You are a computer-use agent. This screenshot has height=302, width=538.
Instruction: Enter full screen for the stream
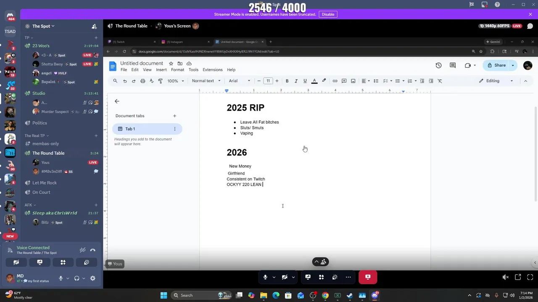click(530, 277)
